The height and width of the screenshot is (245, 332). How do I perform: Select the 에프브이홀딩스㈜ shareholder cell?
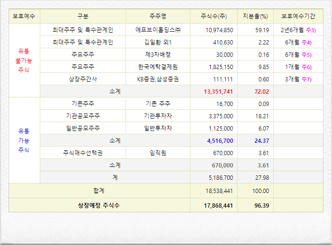pyautogui.click(x=158, y=30)
